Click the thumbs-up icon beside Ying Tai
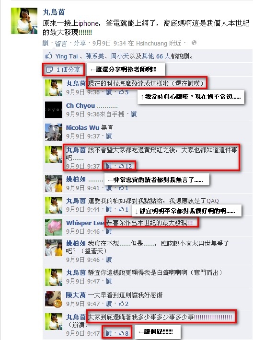 click(48, 56)
